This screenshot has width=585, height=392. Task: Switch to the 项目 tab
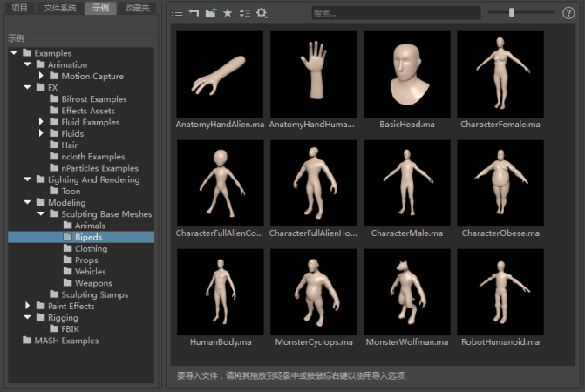click(18, 8)
